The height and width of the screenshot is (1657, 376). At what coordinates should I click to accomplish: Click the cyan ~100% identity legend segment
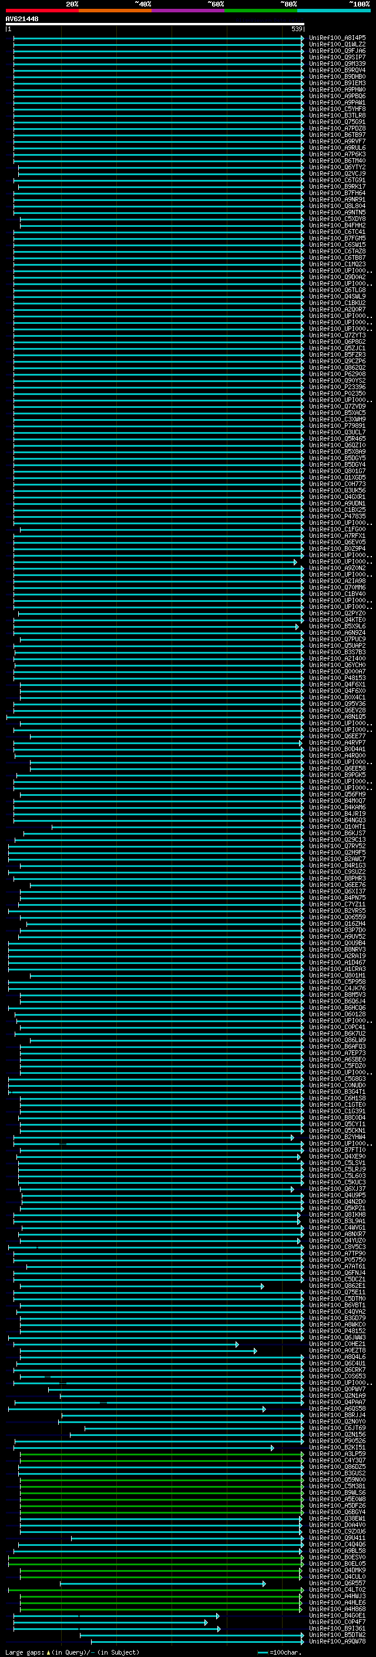point(334,11)
